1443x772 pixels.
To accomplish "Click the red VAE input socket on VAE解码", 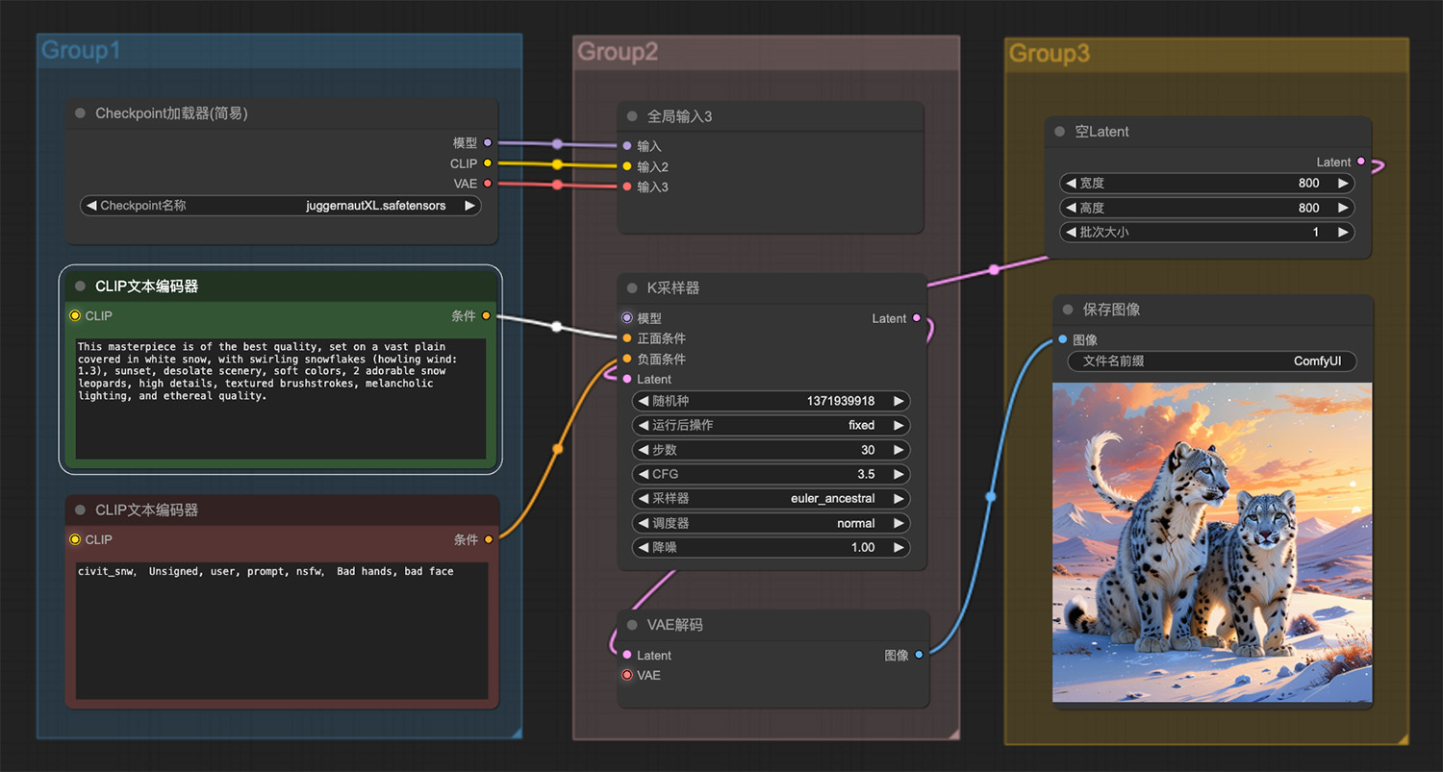I will coord(627,675).
